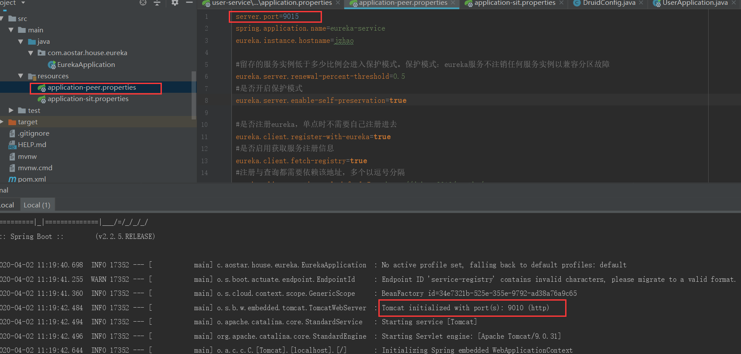
Task: Select application-sit.properties in project tree
Action: click(x=88, y=99)
